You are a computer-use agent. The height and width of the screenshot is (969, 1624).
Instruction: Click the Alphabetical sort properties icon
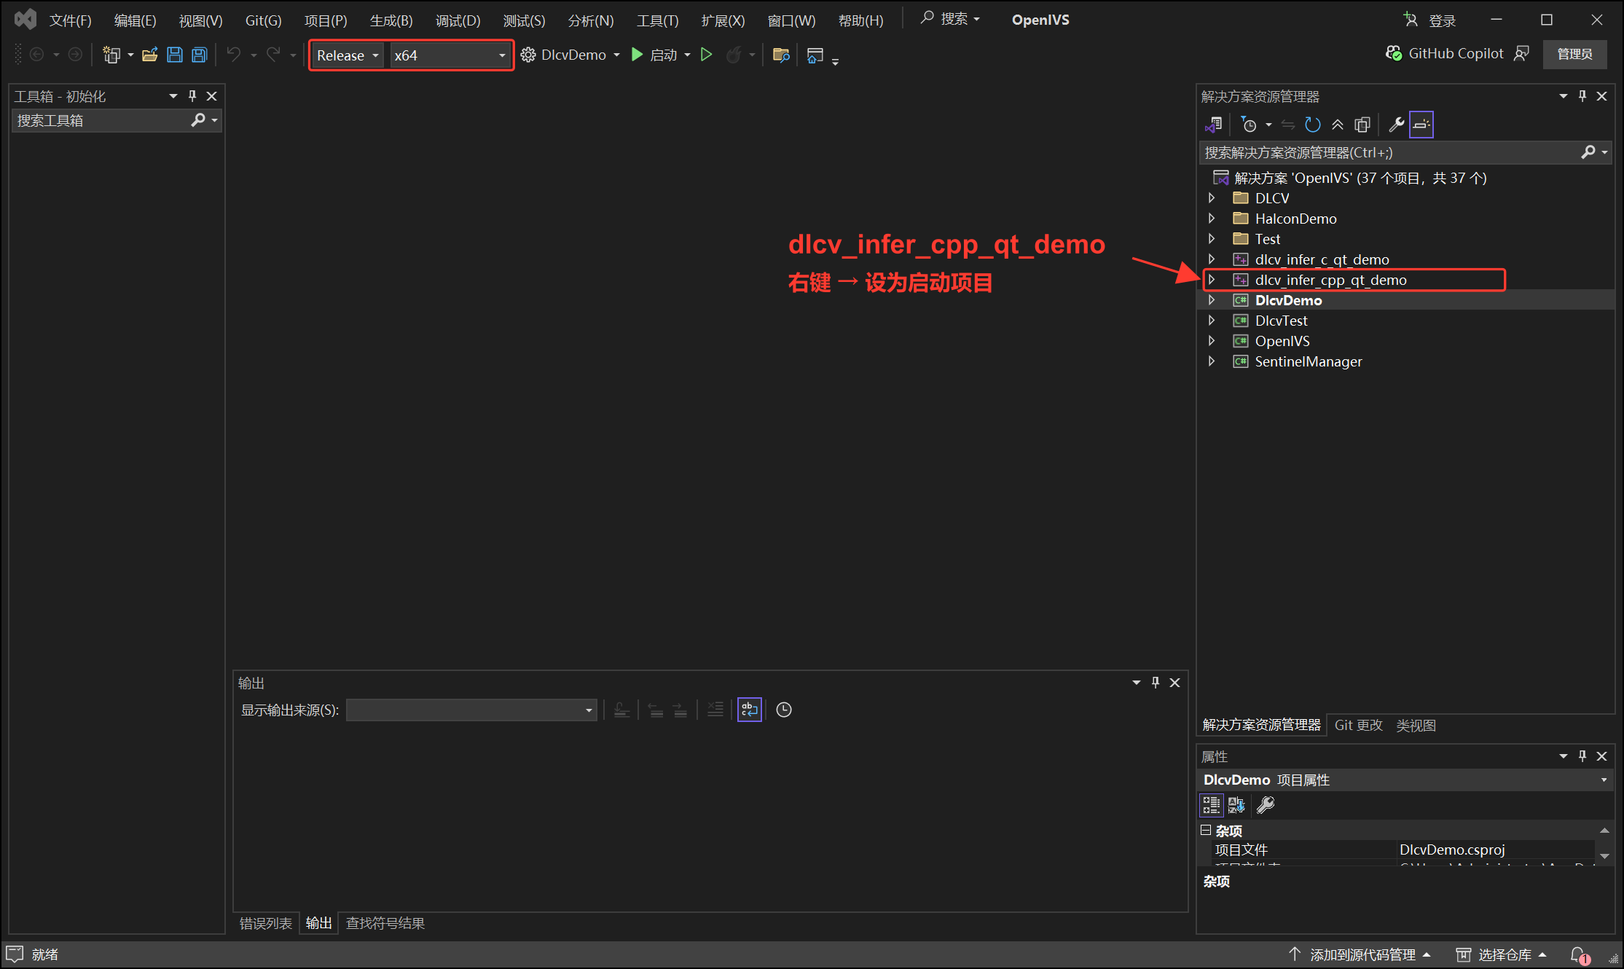[1237, 805]
